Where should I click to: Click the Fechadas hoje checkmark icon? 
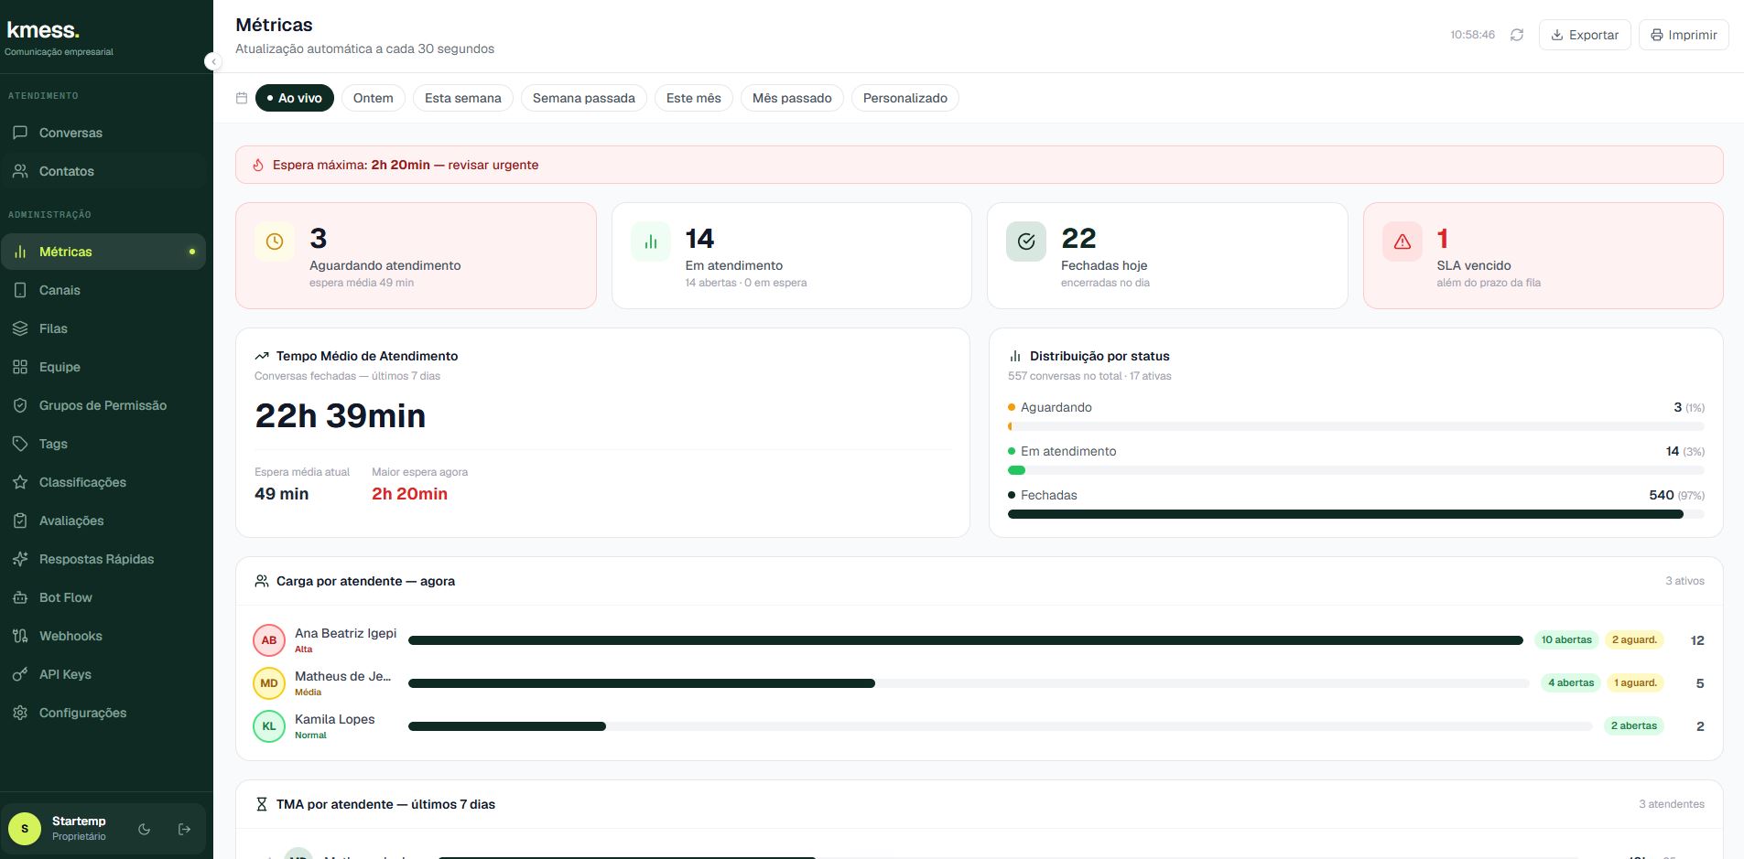coord(1026,242)
